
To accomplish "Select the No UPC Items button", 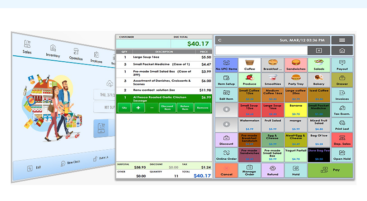I will tap(226, 65).
